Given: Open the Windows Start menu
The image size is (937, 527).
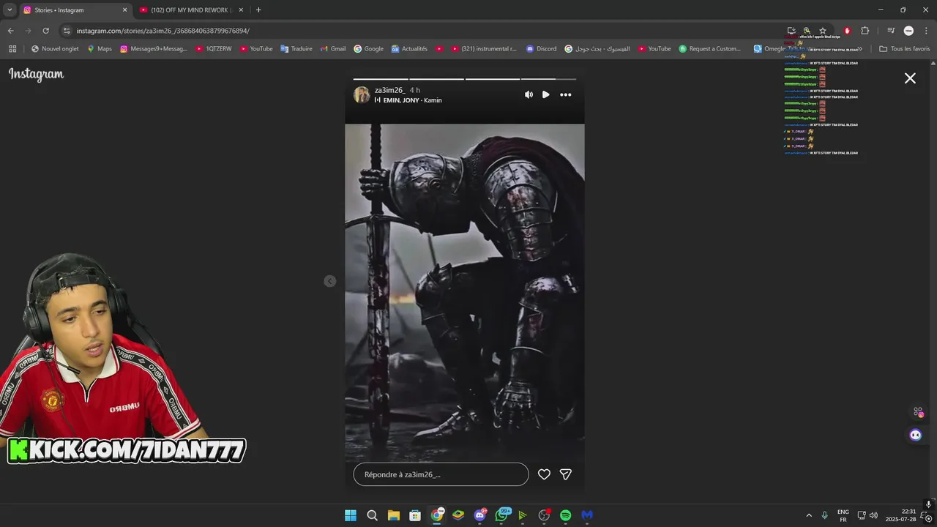Looking at the screenshot, I should coord(351,515).
